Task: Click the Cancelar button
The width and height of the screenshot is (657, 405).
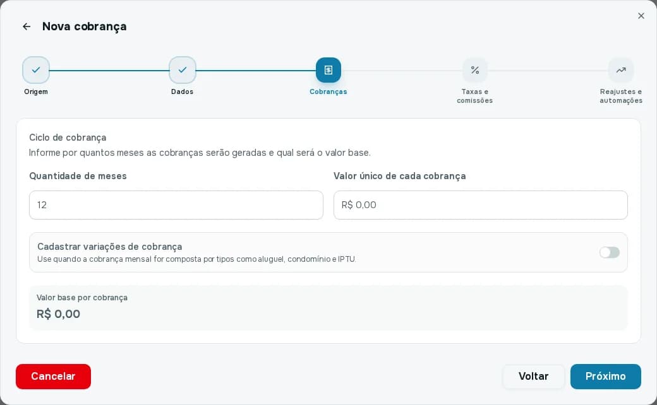Action: 53,376
